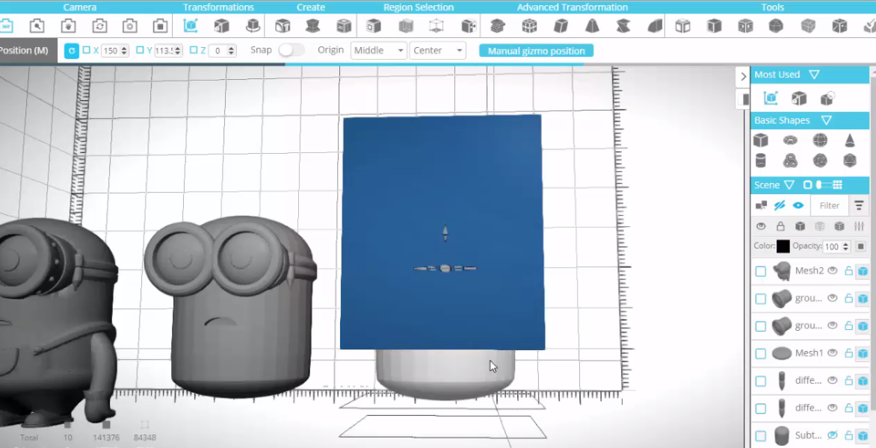Open the Origin Center dropdown
This screenshot has height=448, width=876.
click(437, 50)
